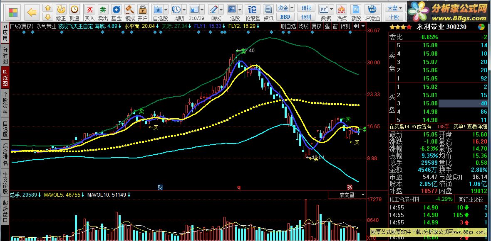Click 删自选 to remove from watchlist
491x241 pixels.
(288, 26)
